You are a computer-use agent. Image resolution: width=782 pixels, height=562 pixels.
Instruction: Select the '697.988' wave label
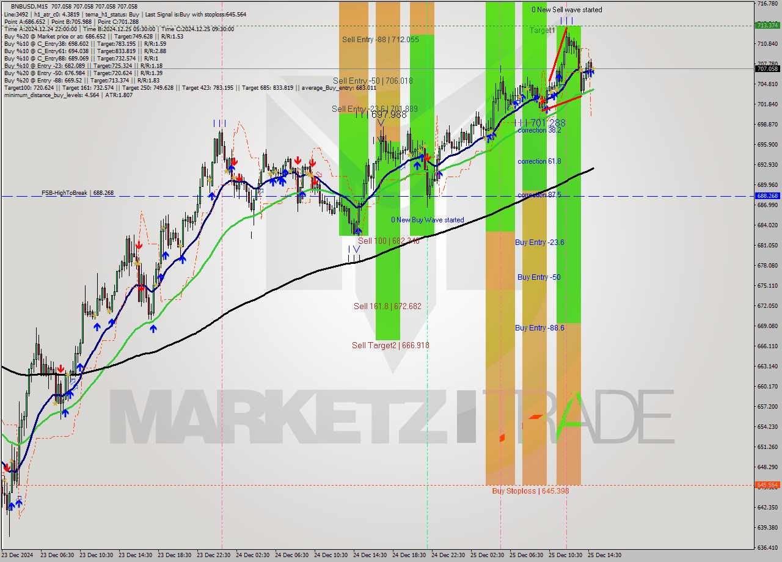click(x=389, y=115)
